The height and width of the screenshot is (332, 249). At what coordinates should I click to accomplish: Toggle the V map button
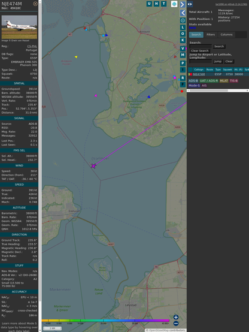point(183,49)
